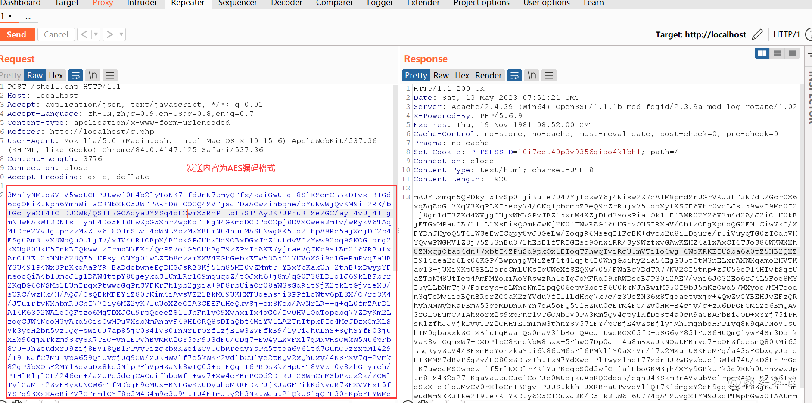
Task: Click the Target: http://localhost label
Action: [700, 34]
